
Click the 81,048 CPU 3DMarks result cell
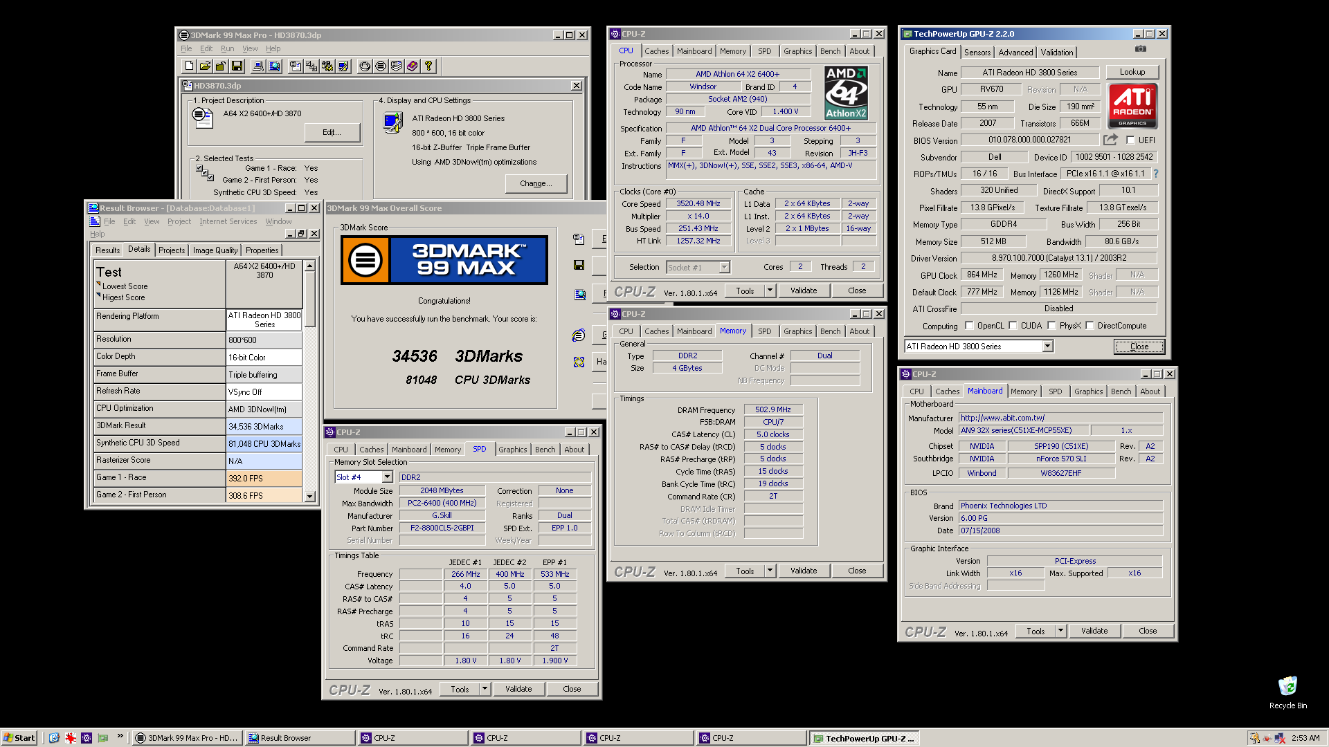(264, 443)
